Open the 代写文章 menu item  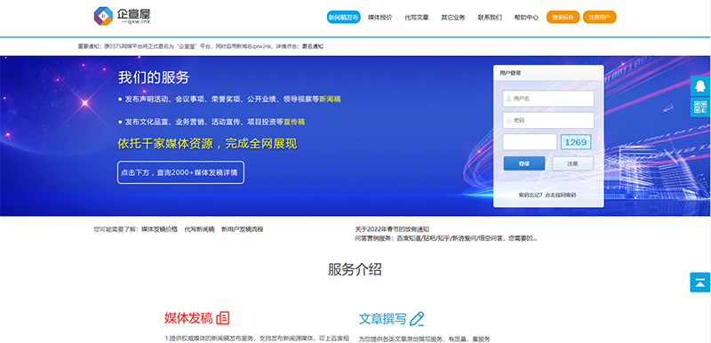coord(417,17)
